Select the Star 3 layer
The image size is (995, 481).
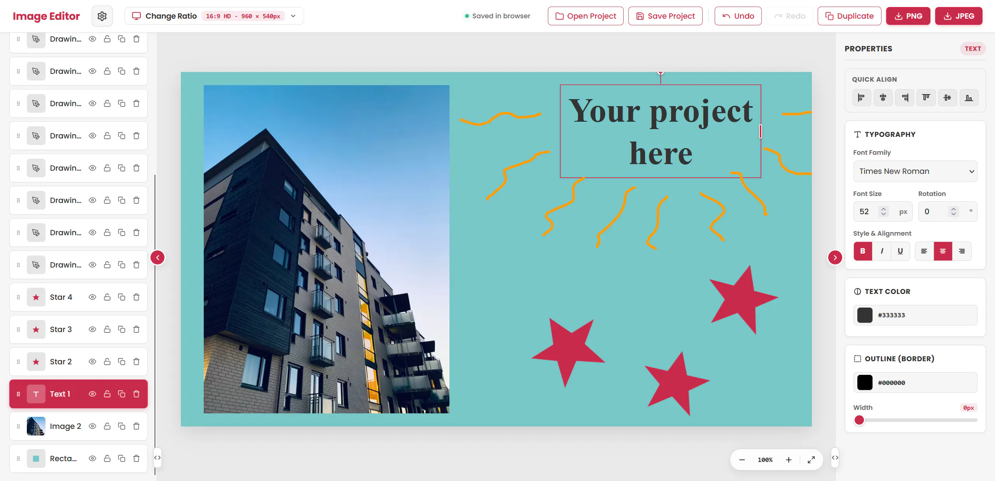(x=79, y=329)
